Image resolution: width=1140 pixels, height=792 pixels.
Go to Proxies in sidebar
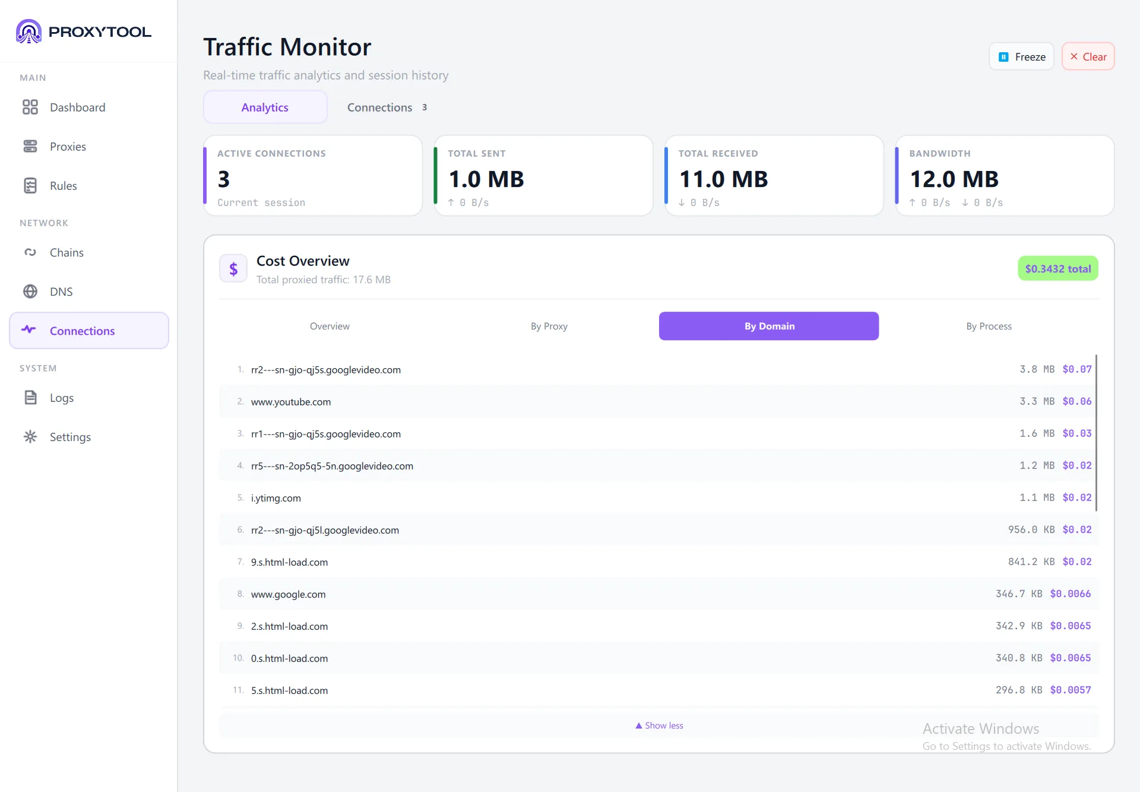[89, 147]
